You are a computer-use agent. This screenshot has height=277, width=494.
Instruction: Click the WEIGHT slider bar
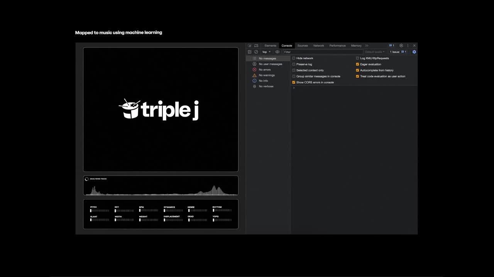coord(149,220)
